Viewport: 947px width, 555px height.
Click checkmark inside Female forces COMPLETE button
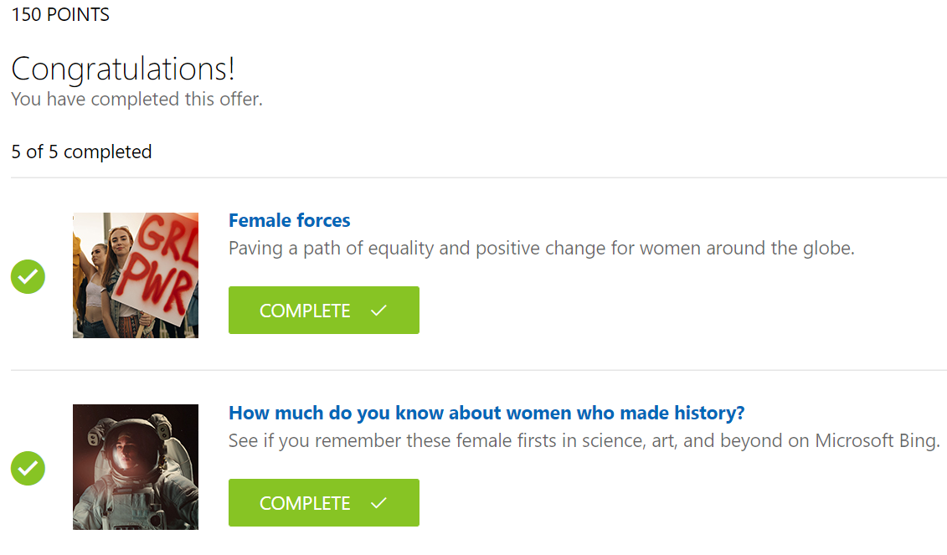point(378,311)
